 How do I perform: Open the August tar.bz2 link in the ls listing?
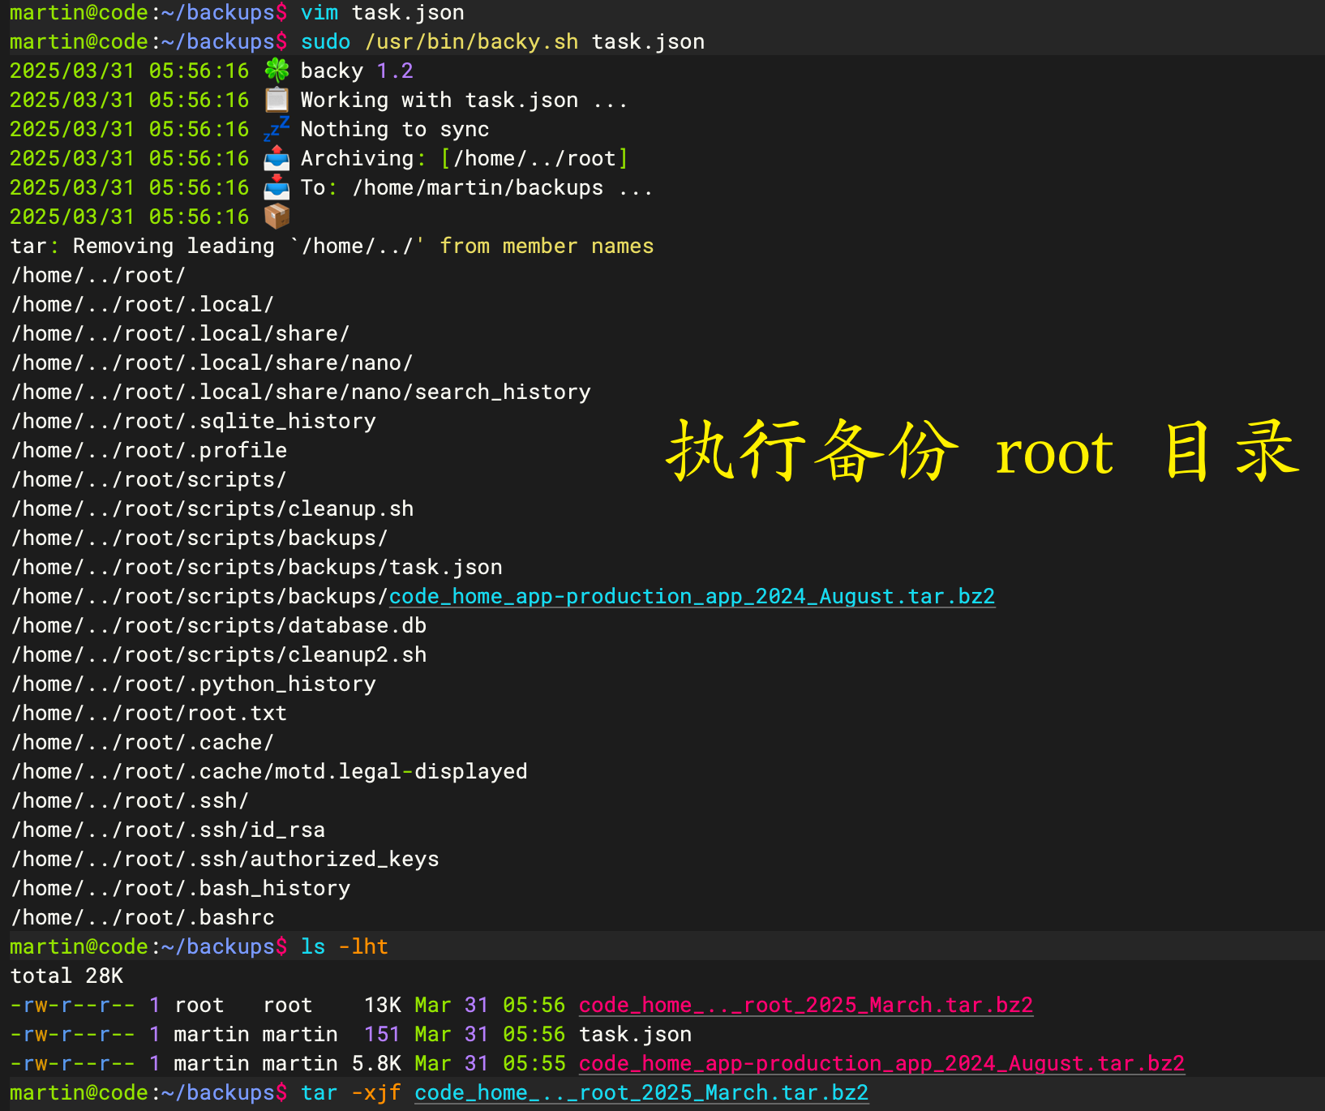pyautogui.click(x=881, y=1063)
